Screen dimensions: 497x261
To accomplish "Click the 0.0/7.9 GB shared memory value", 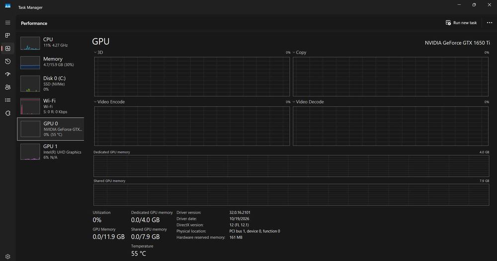I will pos(146,237).
